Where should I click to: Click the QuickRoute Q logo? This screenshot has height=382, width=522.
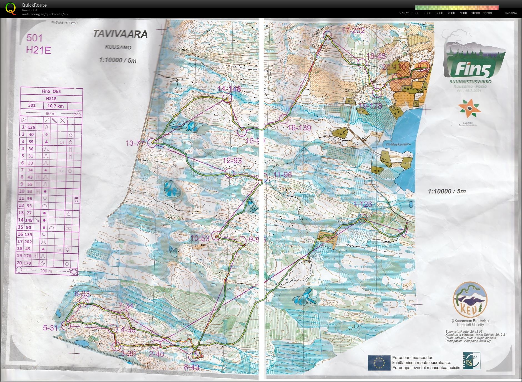11,8
